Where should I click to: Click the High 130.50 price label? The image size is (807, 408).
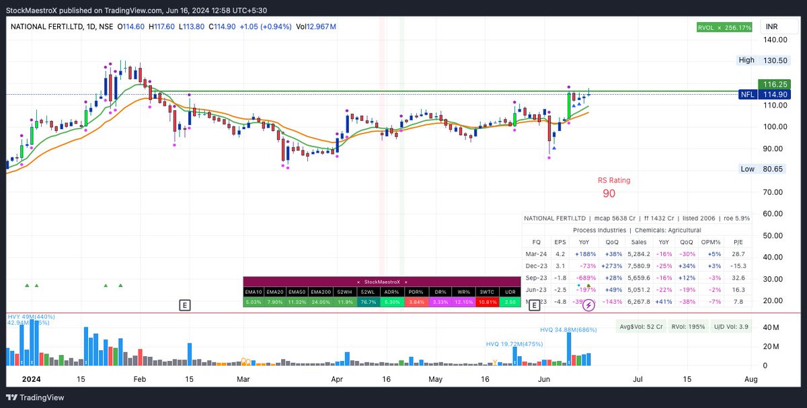click(x=763, y=60)
